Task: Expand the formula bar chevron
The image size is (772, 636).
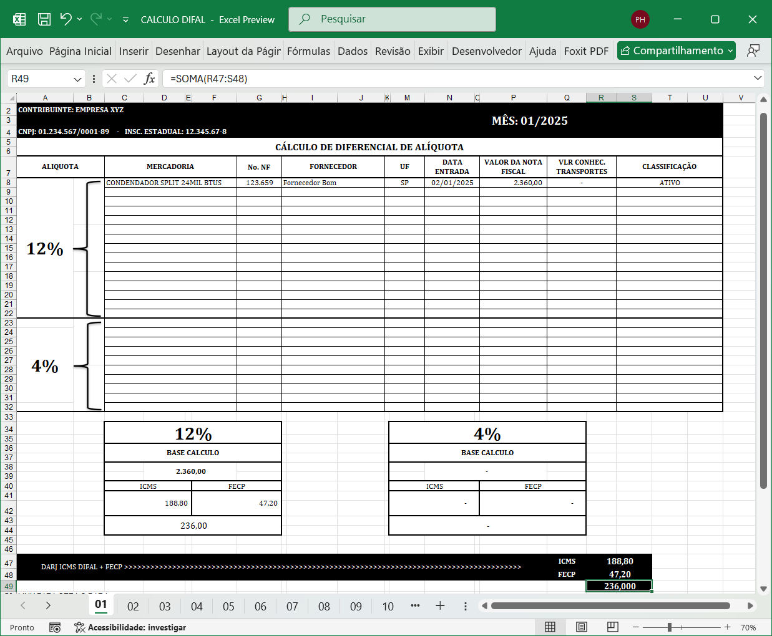Action: (x=758, y=79)
